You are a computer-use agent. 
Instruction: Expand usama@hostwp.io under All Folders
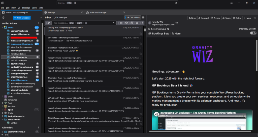coord(3,131)
